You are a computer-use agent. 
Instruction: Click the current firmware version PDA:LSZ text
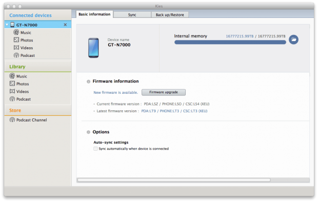pos(151,104)
